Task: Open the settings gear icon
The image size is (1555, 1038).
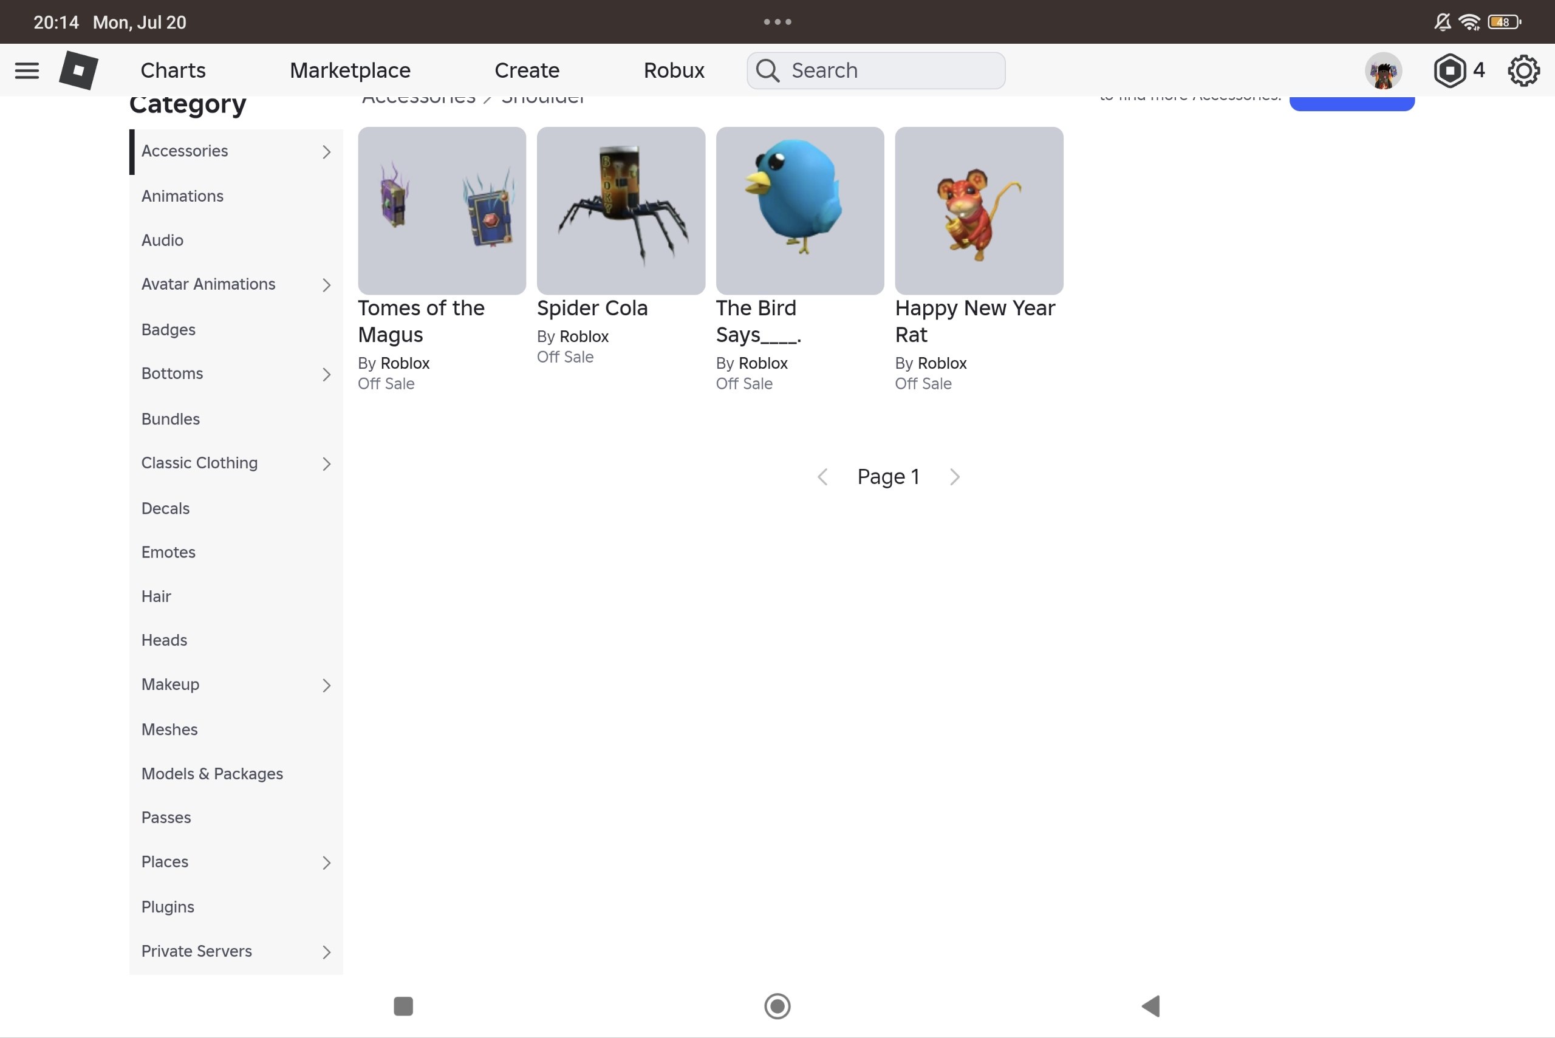Action: (x=1524, y=70)
